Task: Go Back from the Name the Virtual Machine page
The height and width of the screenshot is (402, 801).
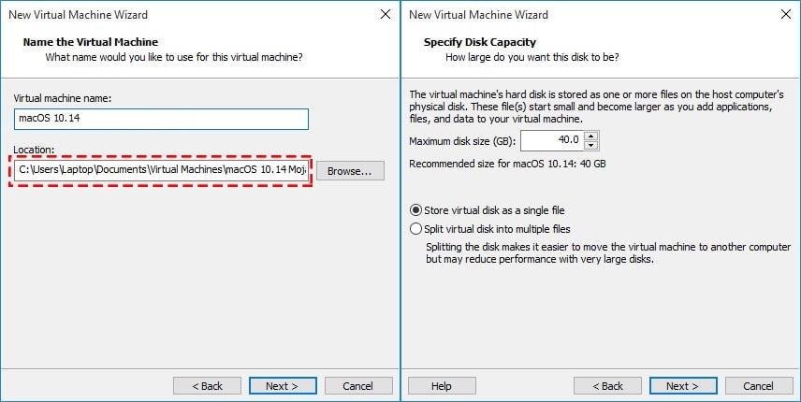Action: tap(208, 386)
